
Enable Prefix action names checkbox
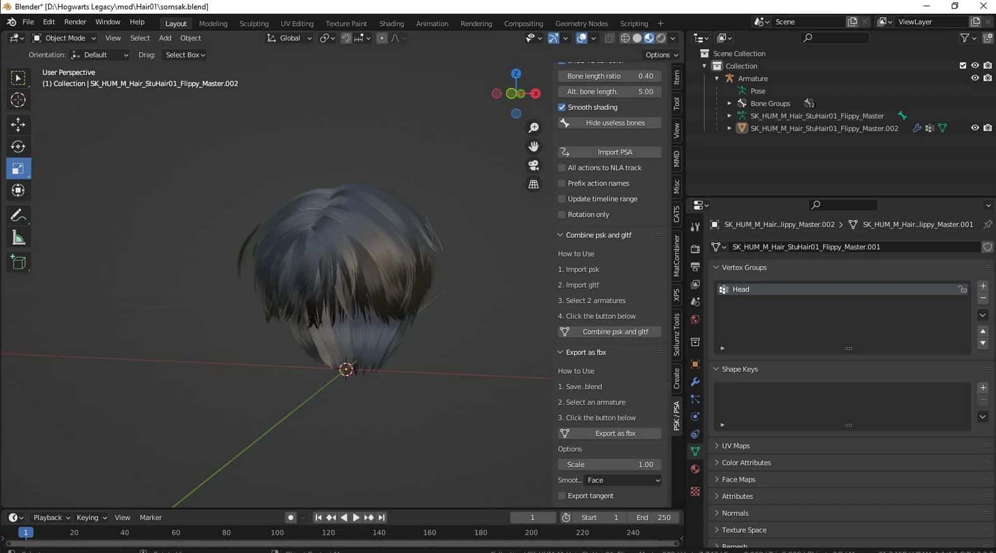point(562,184)
